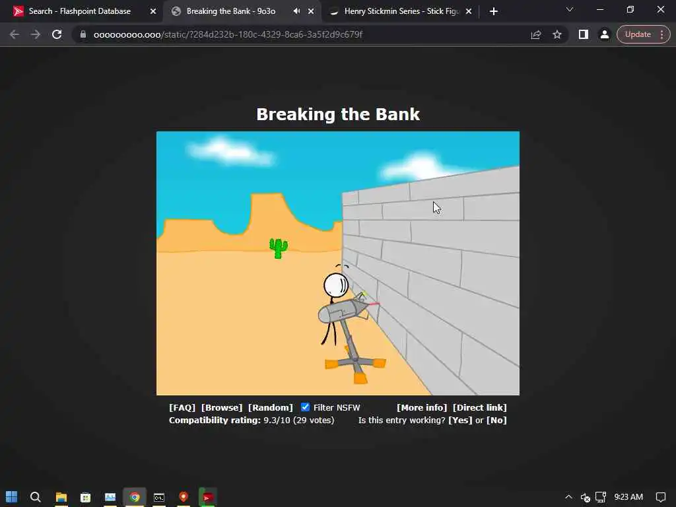Close the Flashpoint Database tab
The height and width of the screenshot is (507, 676).
pos(153,12)
